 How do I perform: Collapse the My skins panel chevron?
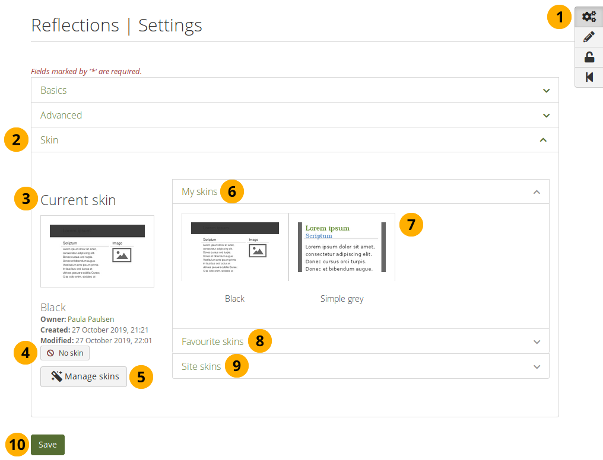(x=537, y=192)
